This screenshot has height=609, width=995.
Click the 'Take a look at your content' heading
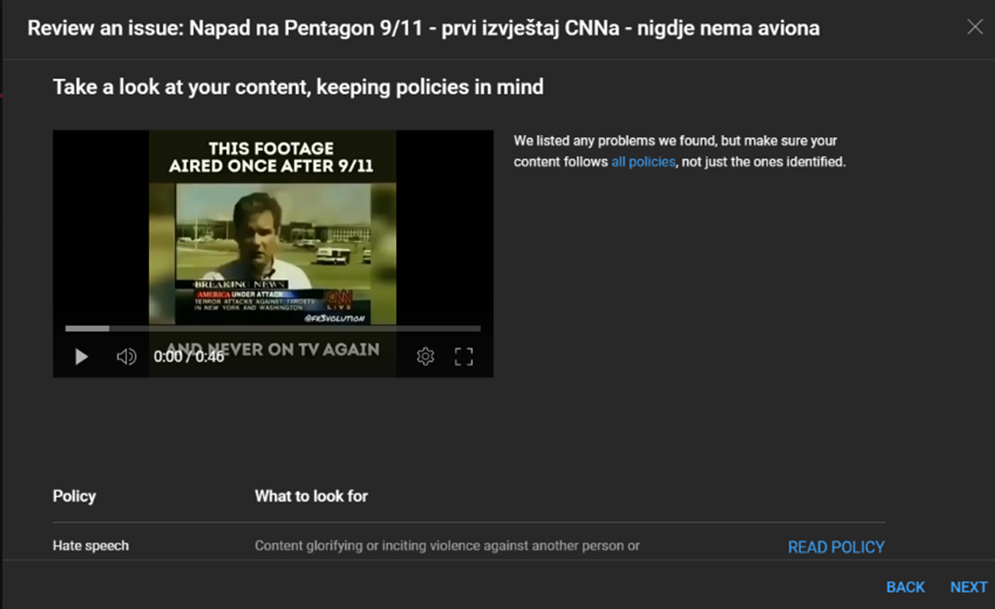pos(298,87)
